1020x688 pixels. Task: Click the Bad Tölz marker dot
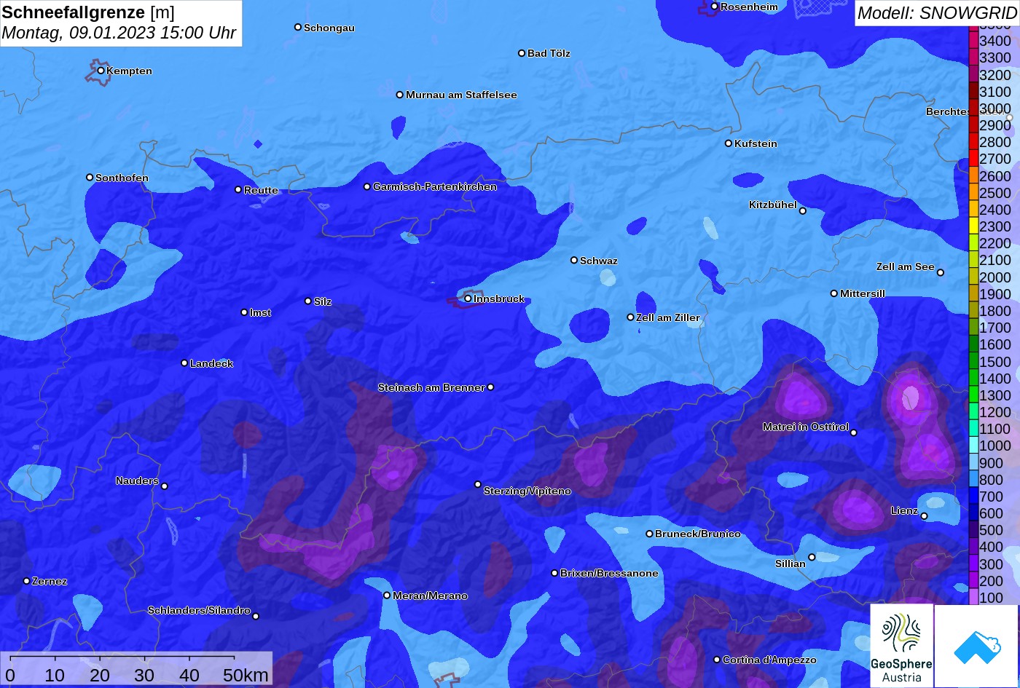(x=522, y=53)
